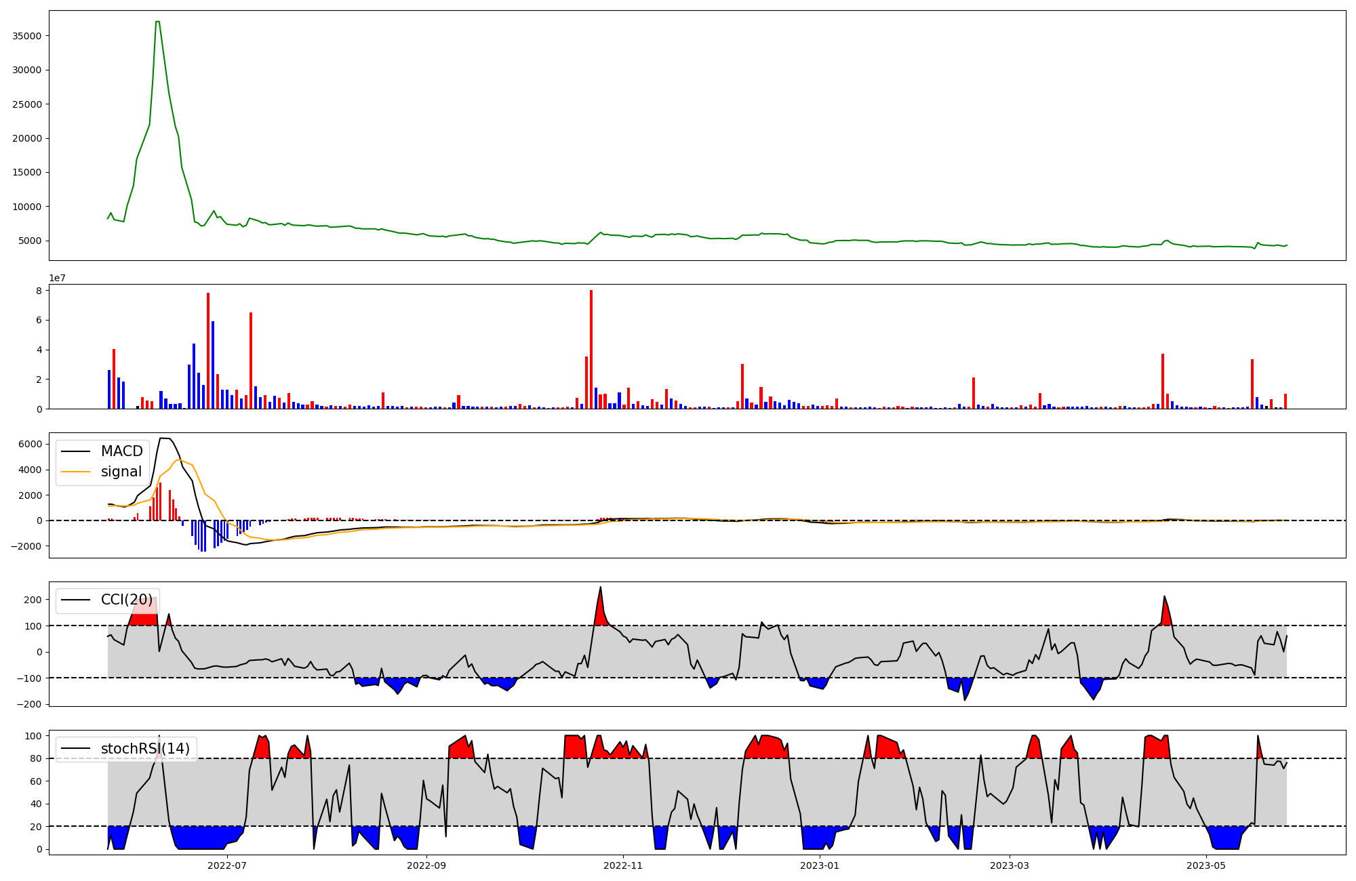Click the 2023-01 date tick label

click(x=820, y=865)
